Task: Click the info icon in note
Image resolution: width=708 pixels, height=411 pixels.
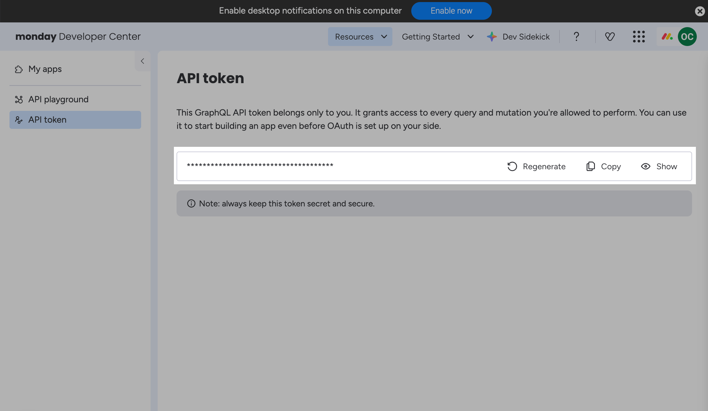Action: (x=191, y=203)
